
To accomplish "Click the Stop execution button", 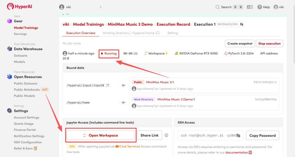I will tap(269, 43).
